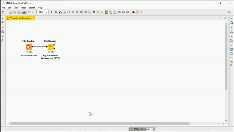Screen dimensions: 234x132
Task: Open the Search menu
Action: coord(32,8)
